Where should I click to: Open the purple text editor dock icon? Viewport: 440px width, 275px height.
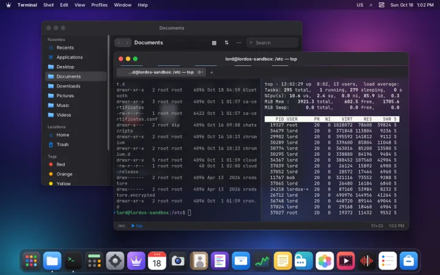[220, 261]
